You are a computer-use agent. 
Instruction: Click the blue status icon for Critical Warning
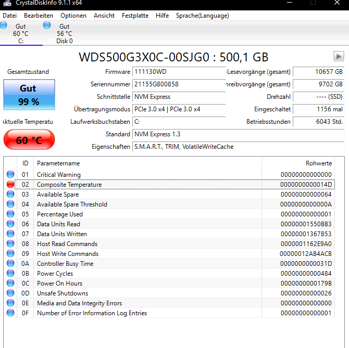click(x=10, y=174)
